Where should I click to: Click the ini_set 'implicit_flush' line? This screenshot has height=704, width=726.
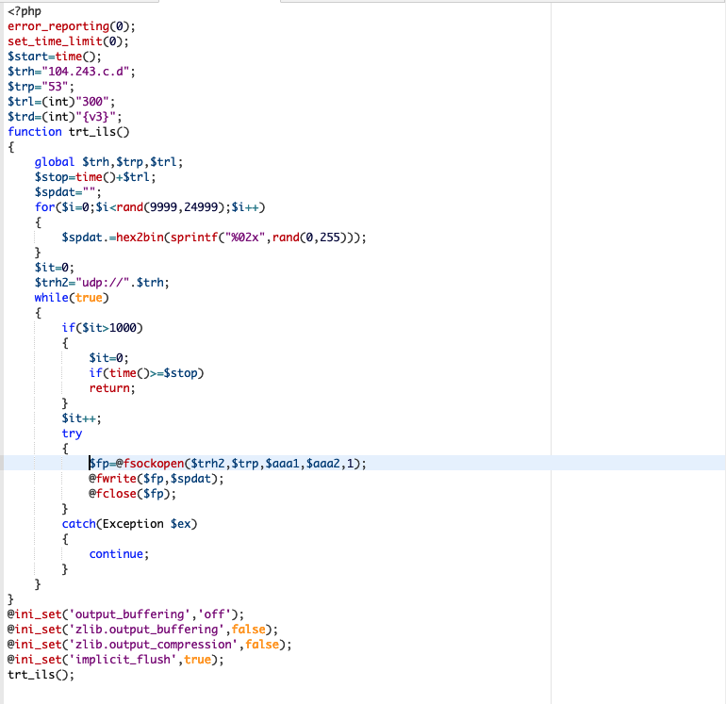click(x=116, y=660)
